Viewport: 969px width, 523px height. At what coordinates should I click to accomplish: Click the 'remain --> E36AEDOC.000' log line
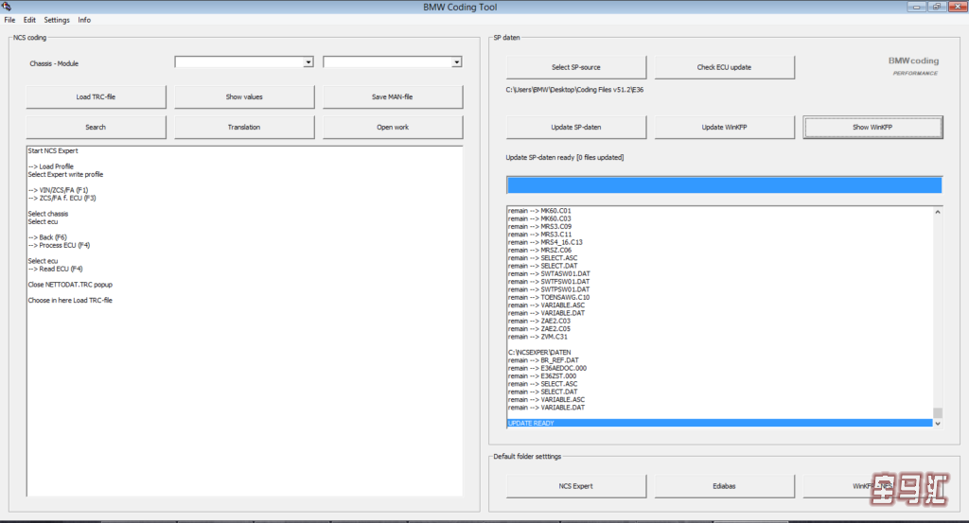click(548, 369)
